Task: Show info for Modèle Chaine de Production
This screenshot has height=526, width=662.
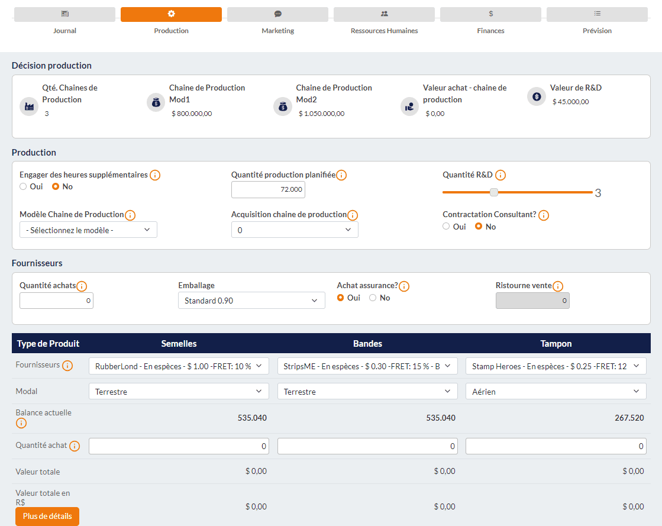Action: click(130, 215)
